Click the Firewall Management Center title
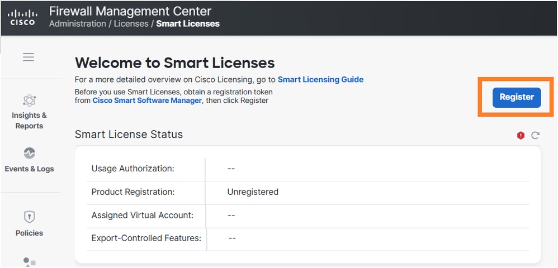558x268 pixels. [x=130, y=11]
